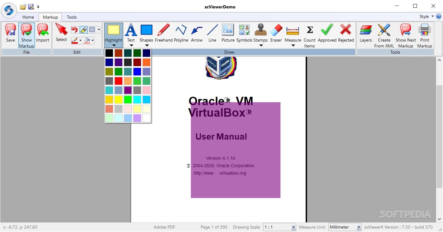Pick the pink color swatch

coord(147,90)
